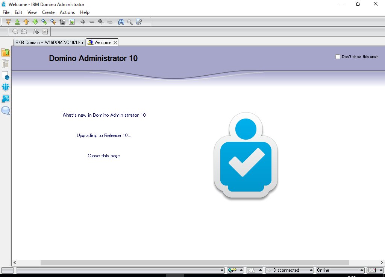
Task: Open the blue chat bubble sidebar icon
Action: [5, 110]
